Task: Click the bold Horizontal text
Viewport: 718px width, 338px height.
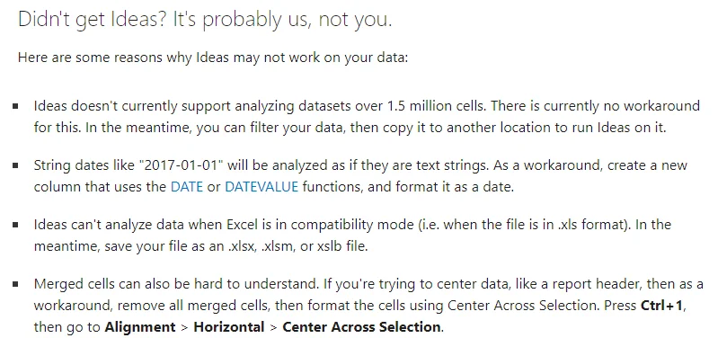Action: [x=229, y=327]
